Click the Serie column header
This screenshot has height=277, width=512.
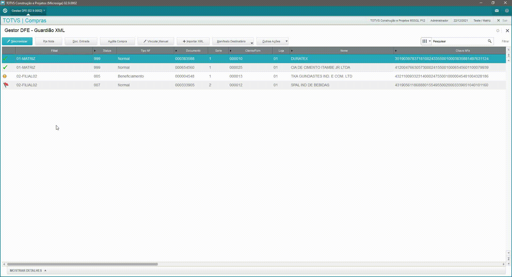click(x=218, y=51)
